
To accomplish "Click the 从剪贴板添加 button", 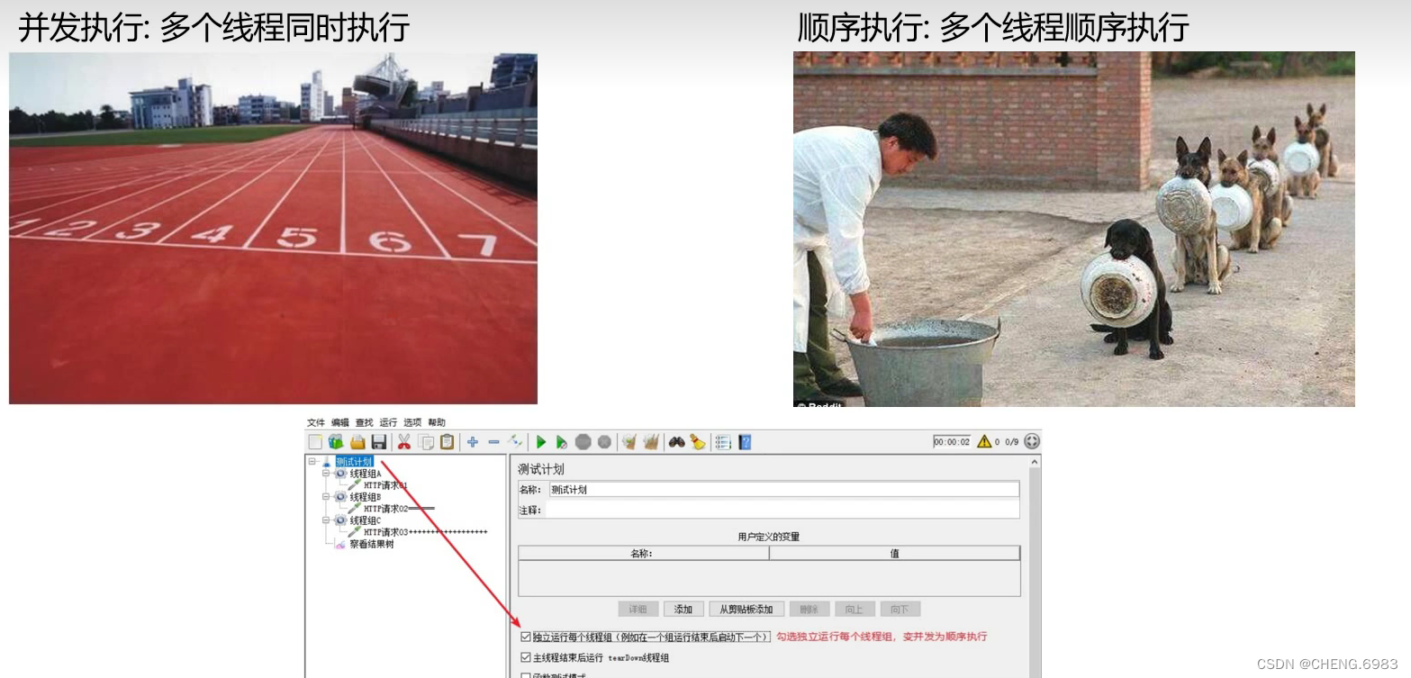I will (x=746, y=610).
